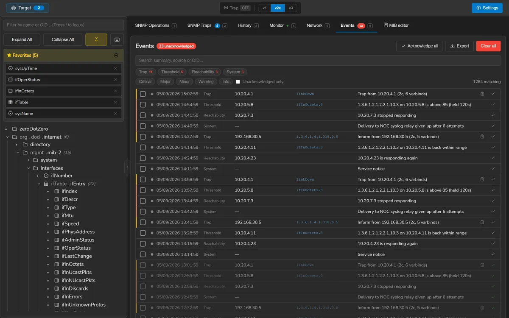Remove ifOperStatus favorite using its X icon
Image resolution: width=509 pixels, height=318 pixels.
(115, 80)
